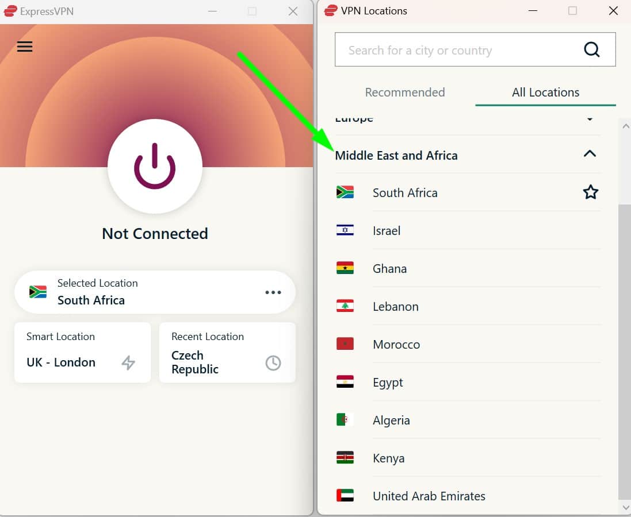Click the Lebanon flag icon
The width and height of the screenshot is (631, 517).
345,306
